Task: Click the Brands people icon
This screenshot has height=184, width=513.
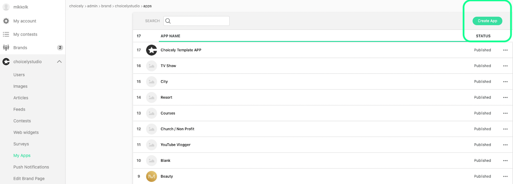Action: click(6, 47)
